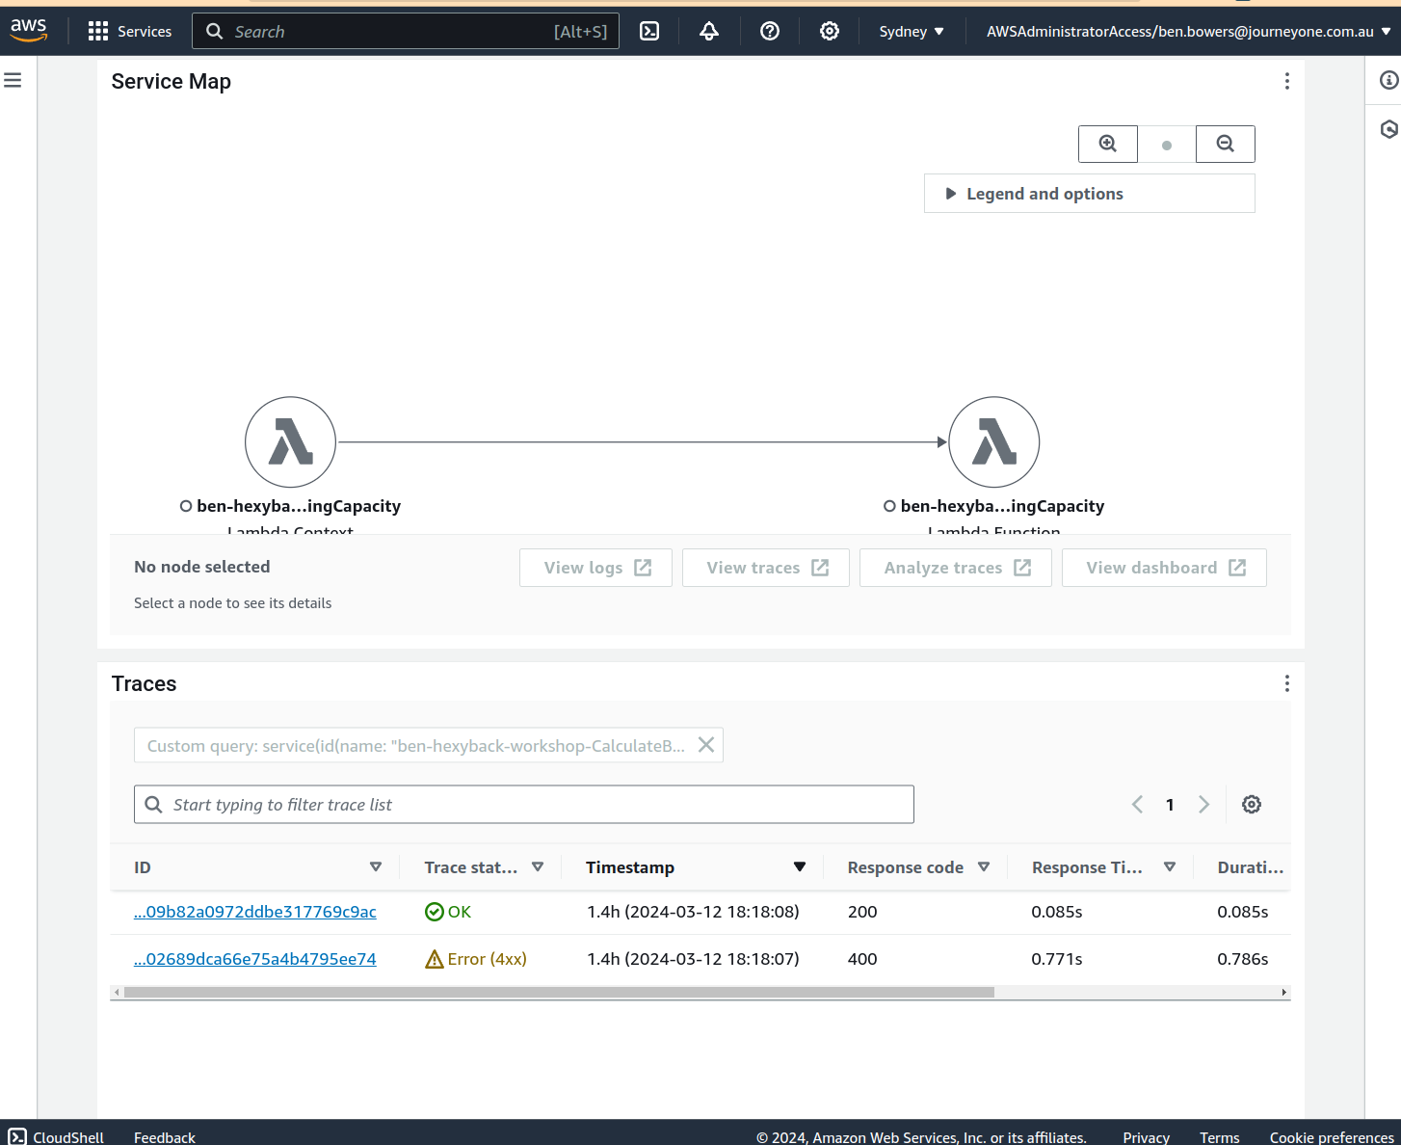Open Service Map kebab options menu

pos(1287,81)
